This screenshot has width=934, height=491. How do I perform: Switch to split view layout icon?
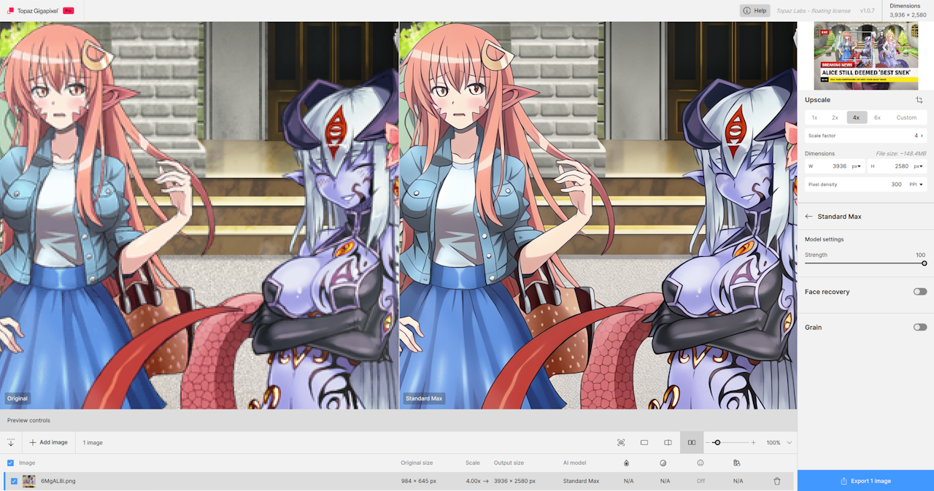tap(668, 442)
